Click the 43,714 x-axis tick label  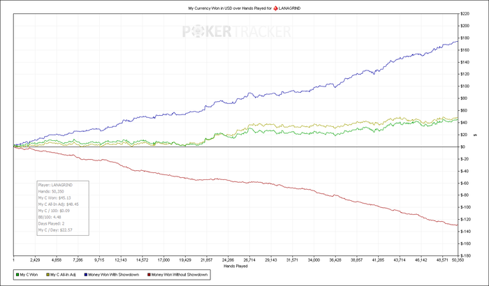[x=400, y=259]
